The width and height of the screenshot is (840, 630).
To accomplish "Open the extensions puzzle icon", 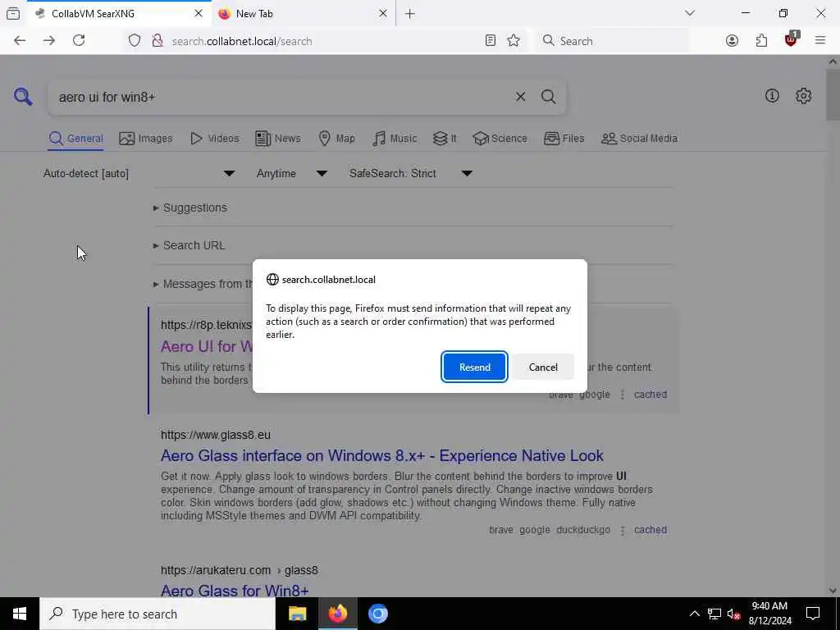I will tap(761, 41).
